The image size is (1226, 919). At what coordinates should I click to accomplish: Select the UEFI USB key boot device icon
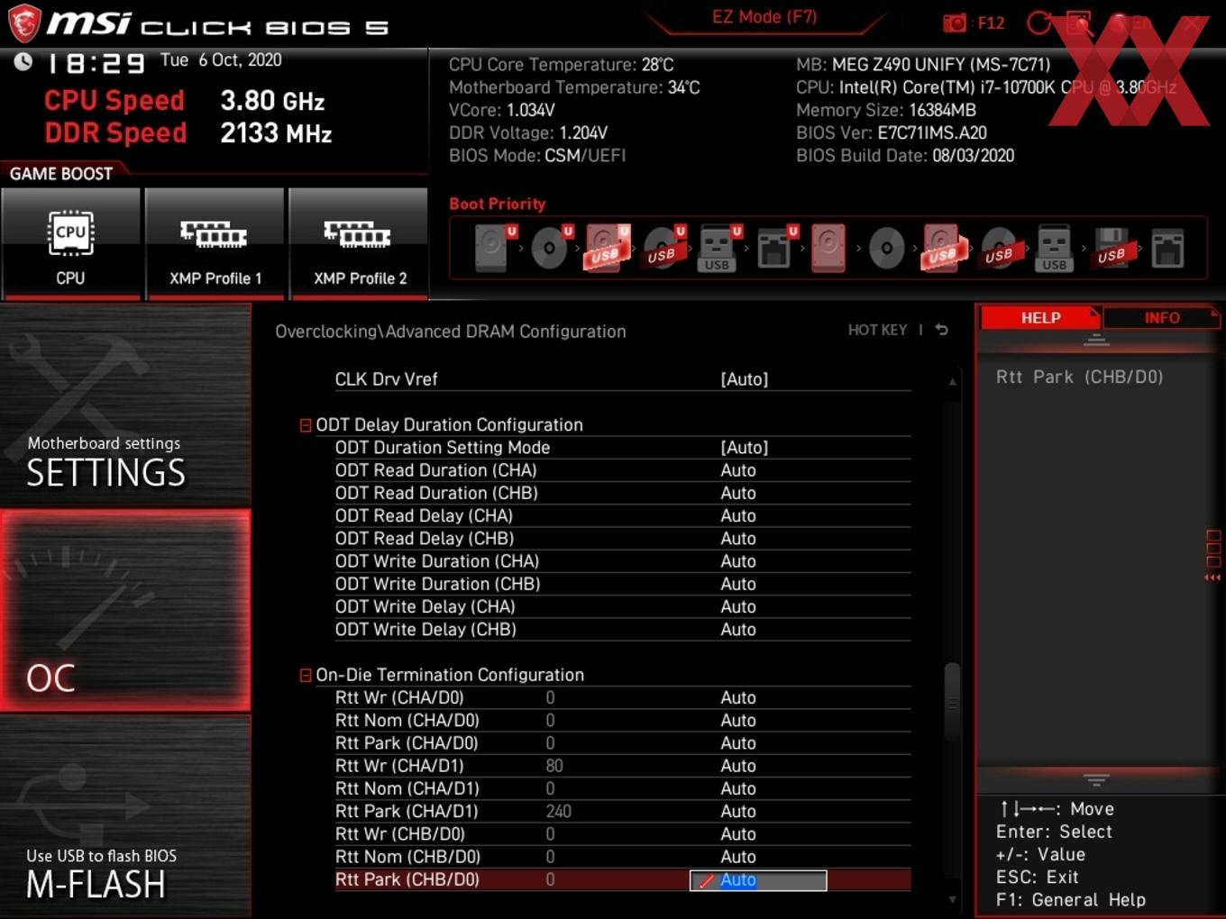tap(718, 248)
